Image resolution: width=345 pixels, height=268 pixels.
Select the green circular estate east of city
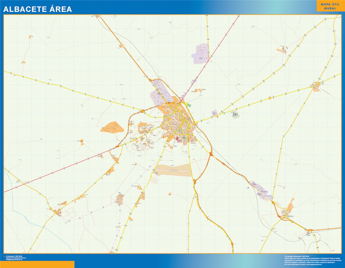pyautogui.click(x=235, y=115)
